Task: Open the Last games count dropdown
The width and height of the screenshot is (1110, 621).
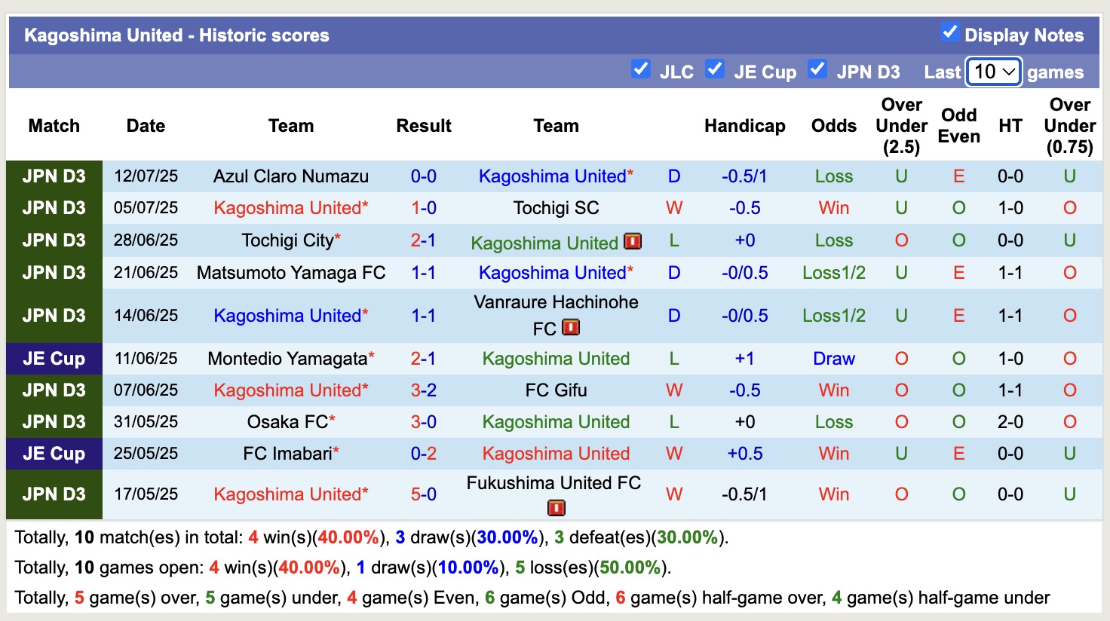Action: click(993, 72)
